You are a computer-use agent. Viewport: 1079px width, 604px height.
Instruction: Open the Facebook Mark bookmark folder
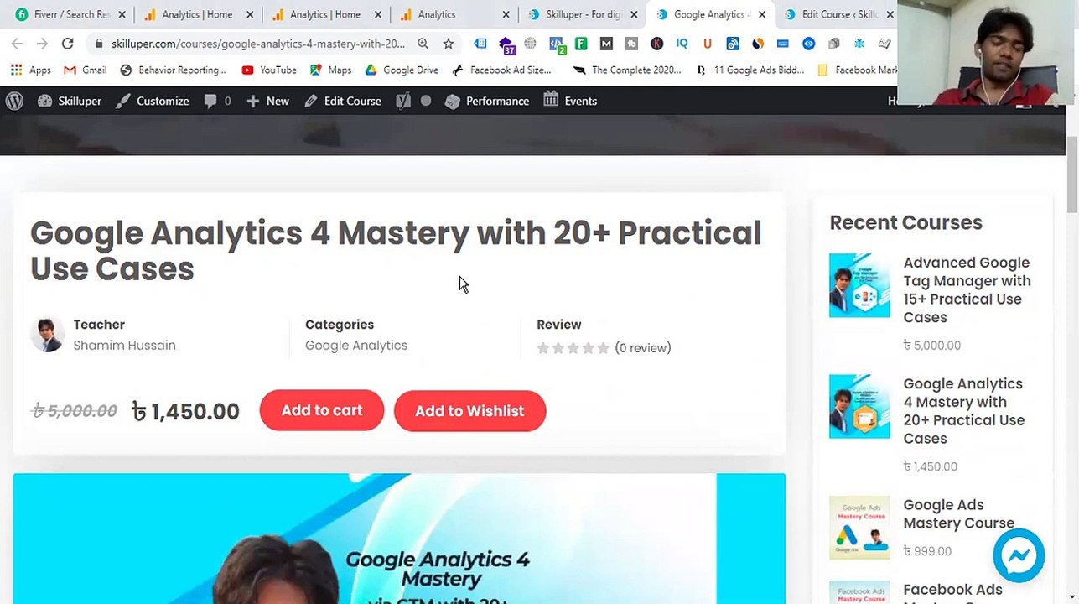[857, 70]
